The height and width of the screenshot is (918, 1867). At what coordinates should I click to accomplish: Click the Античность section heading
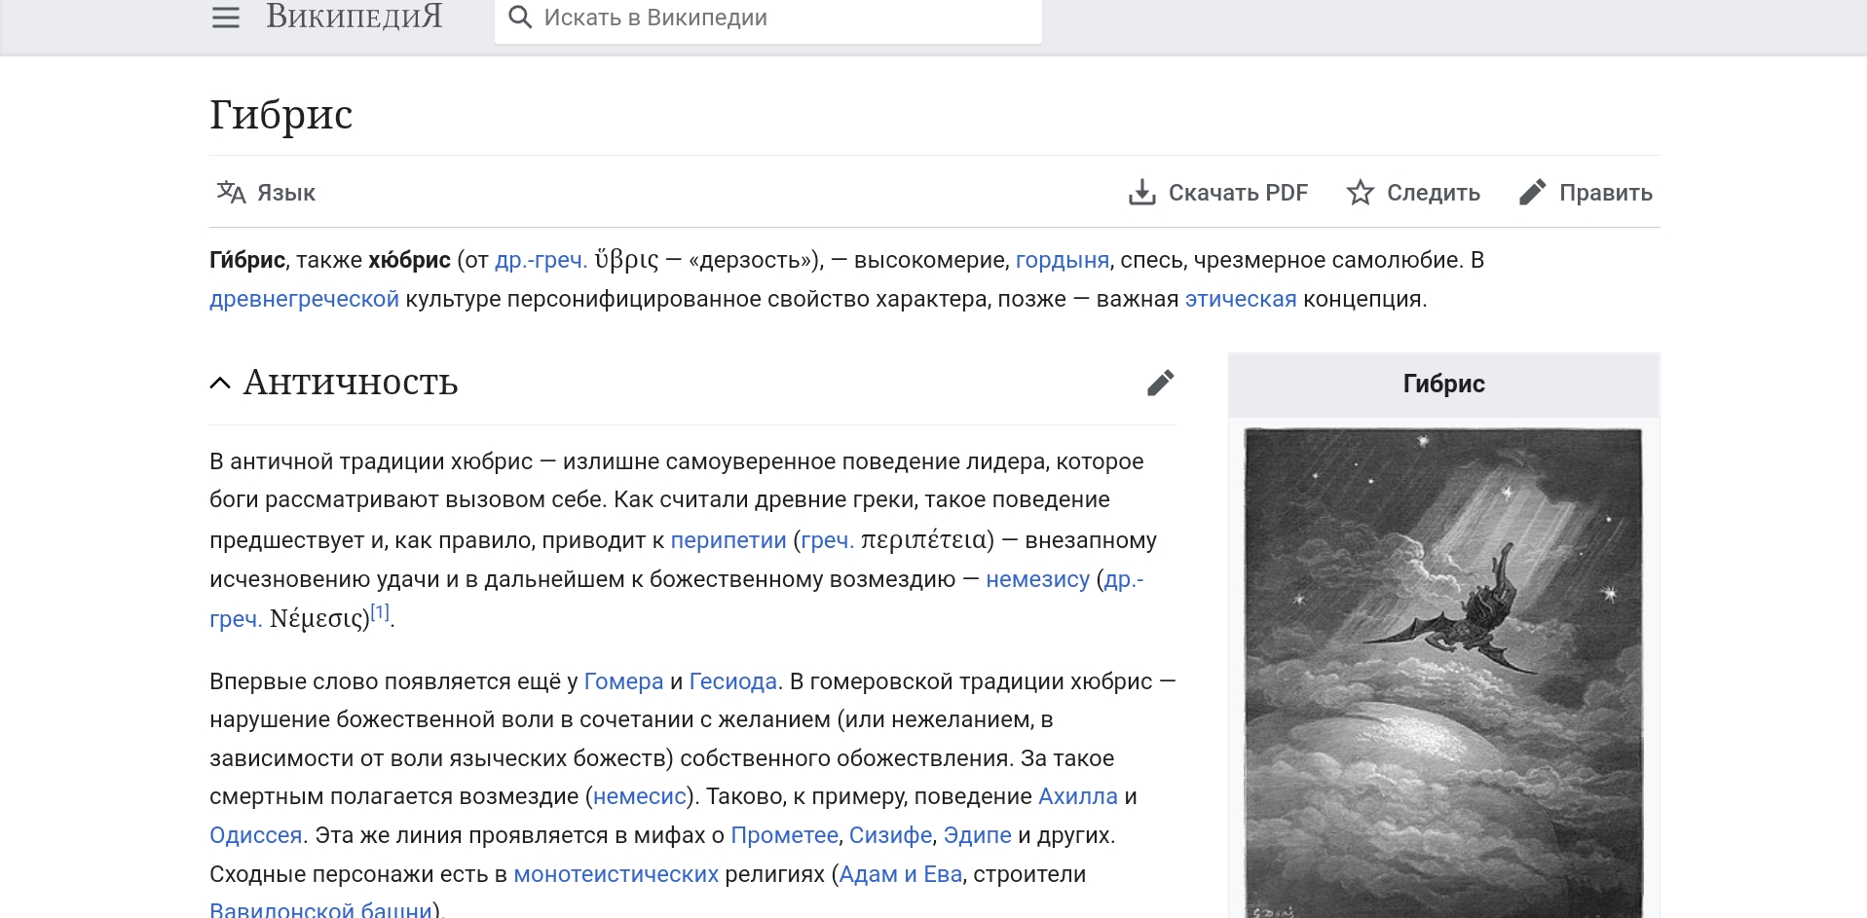coord(351,383)
